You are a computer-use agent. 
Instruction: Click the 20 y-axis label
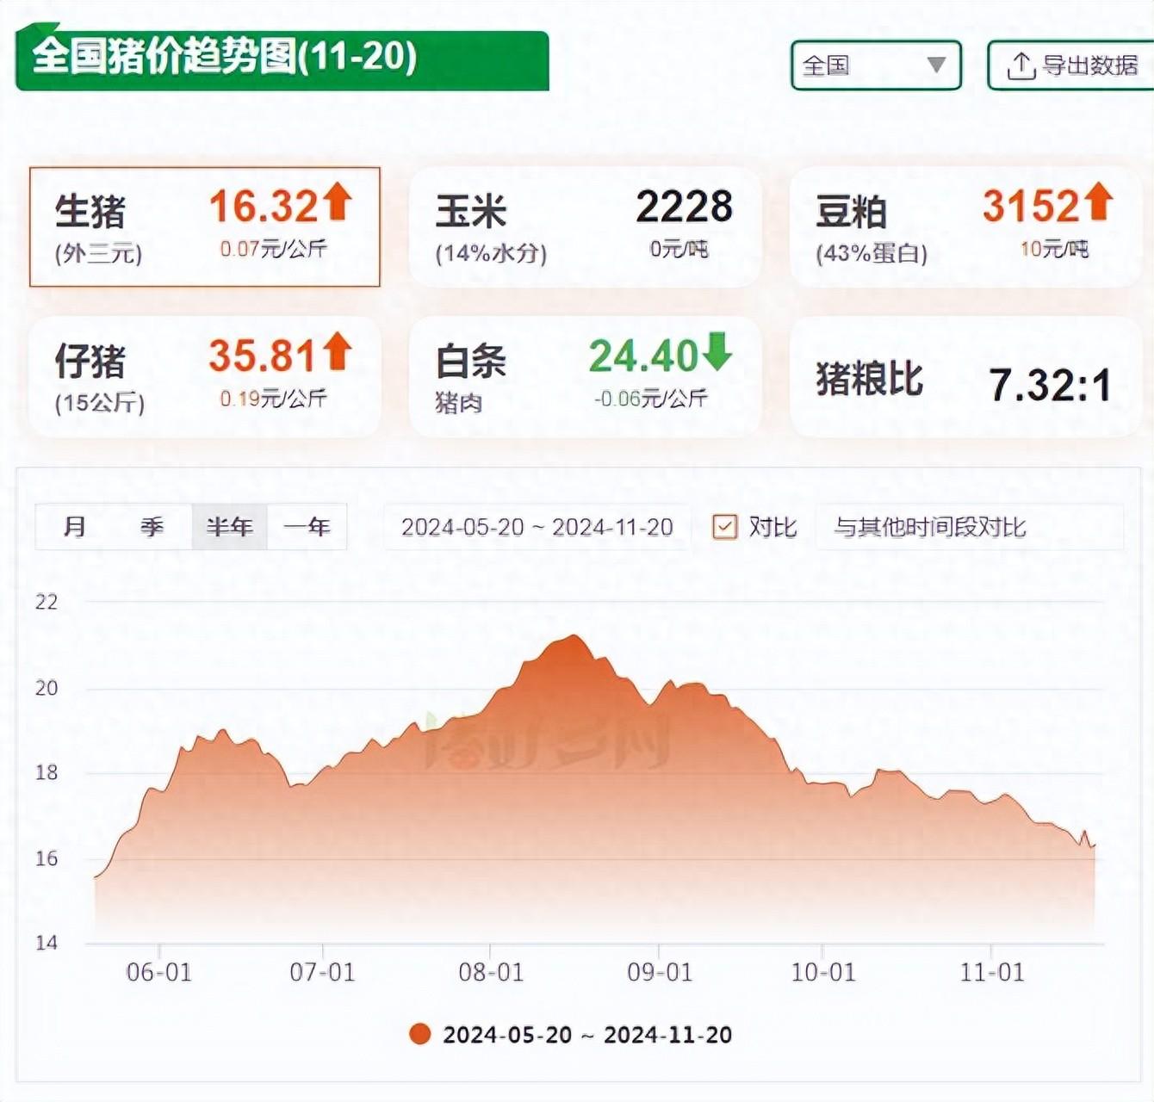point(47,688)
